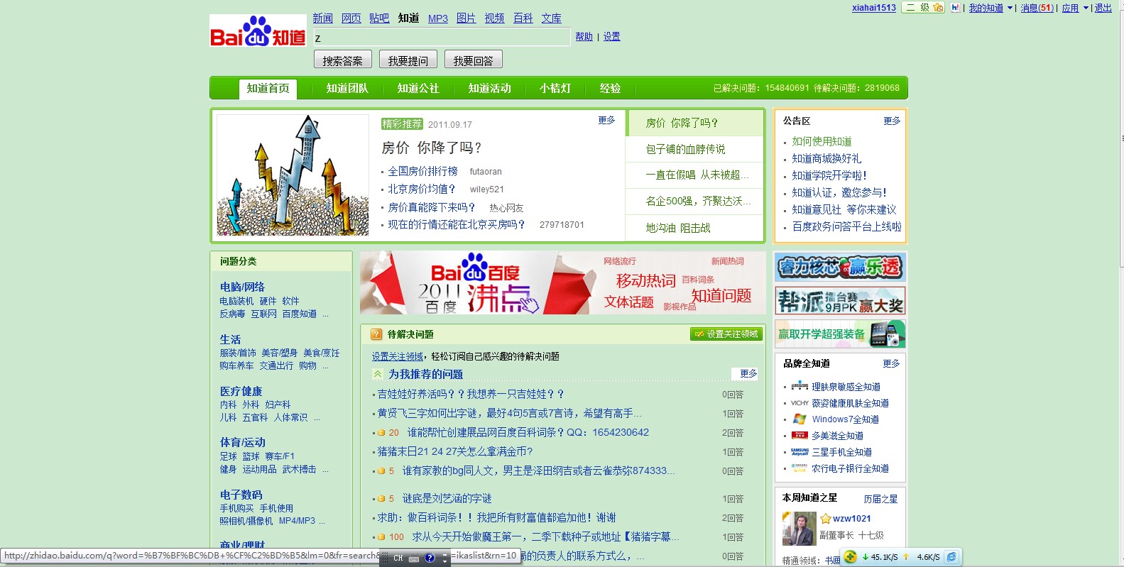Viewport: 1124px width, 567px height.
Task: Expand more 电脑/网络 subcategories ellipsis
Action: click(326, 314)
